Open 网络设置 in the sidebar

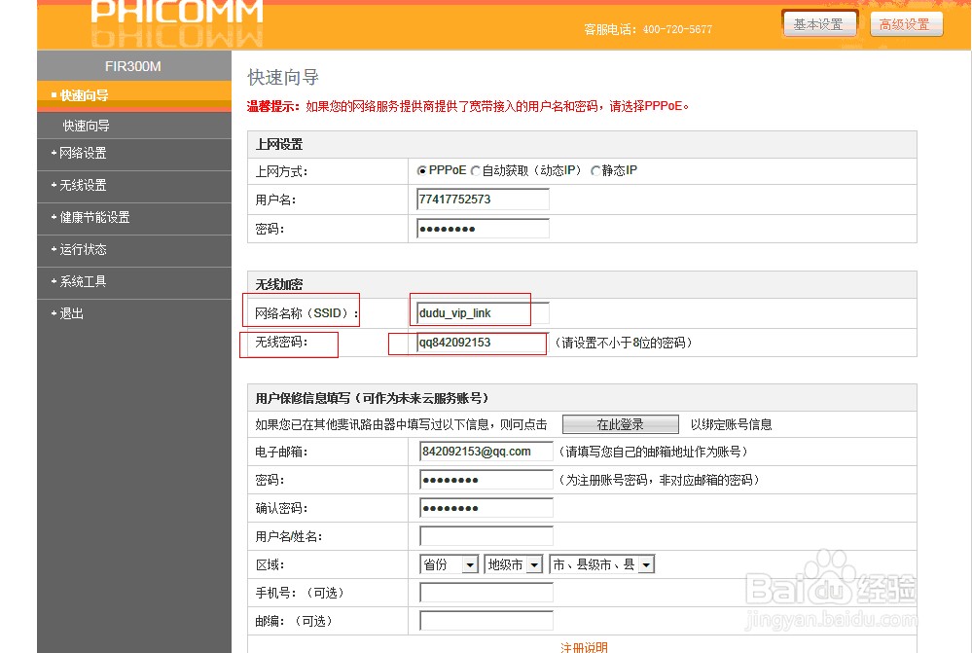click(82, 154)
